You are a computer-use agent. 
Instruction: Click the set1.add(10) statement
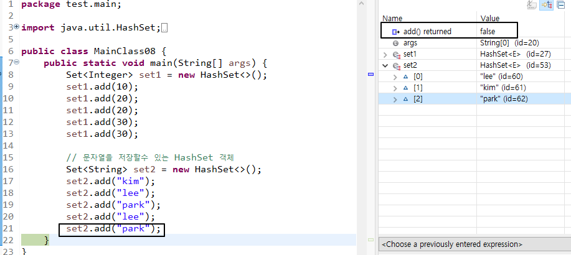102,87
